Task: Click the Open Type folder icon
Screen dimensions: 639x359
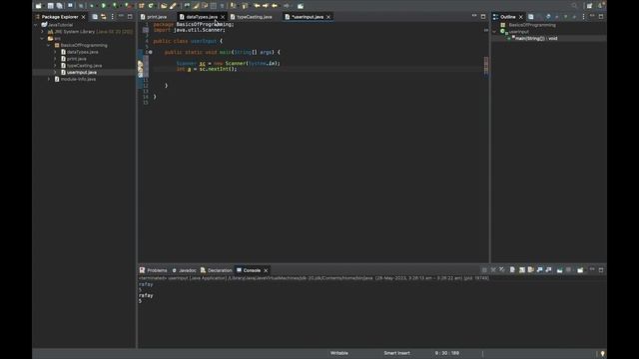Action: click(x=164, y=6)
